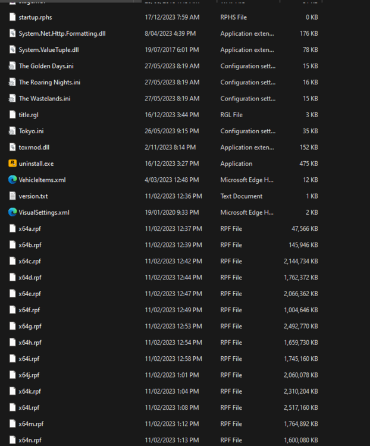370x446 pixels.
Task: Click the x64j.rpf file icon
Action: [x=12, y=375]
